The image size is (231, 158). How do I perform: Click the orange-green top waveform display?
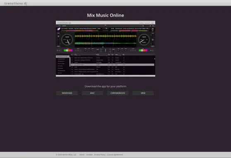point(106,36)
